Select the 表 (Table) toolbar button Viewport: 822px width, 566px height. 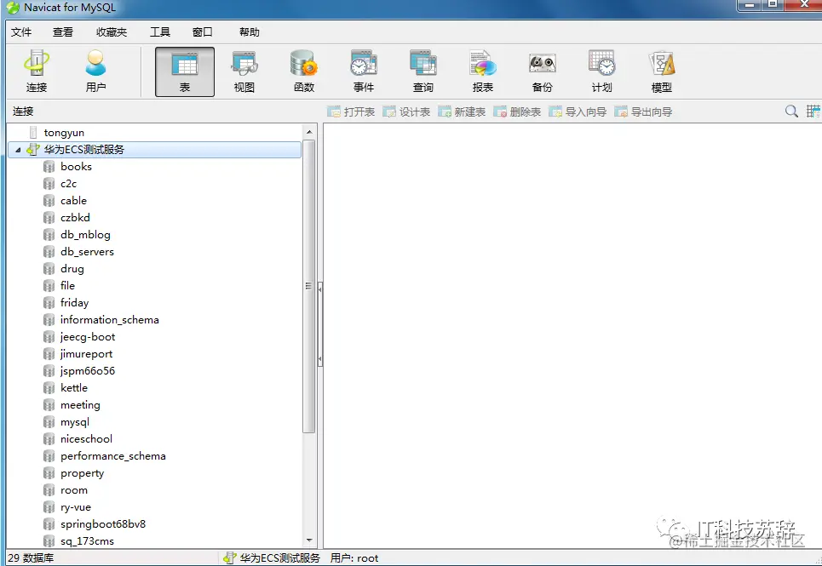point(185,71)
